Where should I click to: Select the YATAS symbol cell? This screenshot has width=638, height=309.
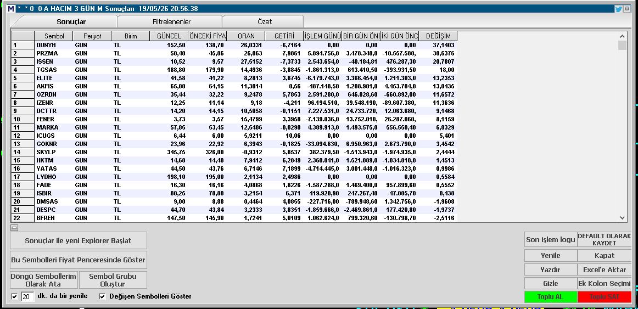point(54,168)
